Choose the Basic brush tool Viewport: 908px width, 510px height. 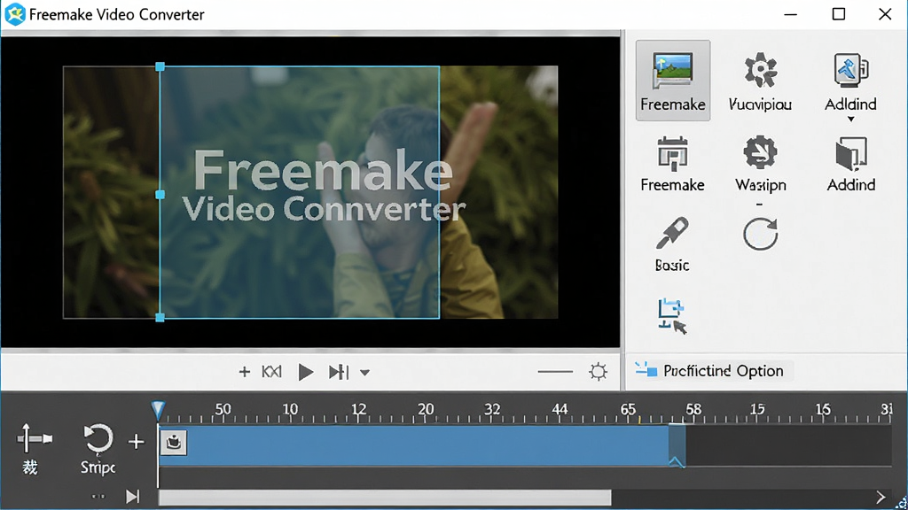click(672, 244)
